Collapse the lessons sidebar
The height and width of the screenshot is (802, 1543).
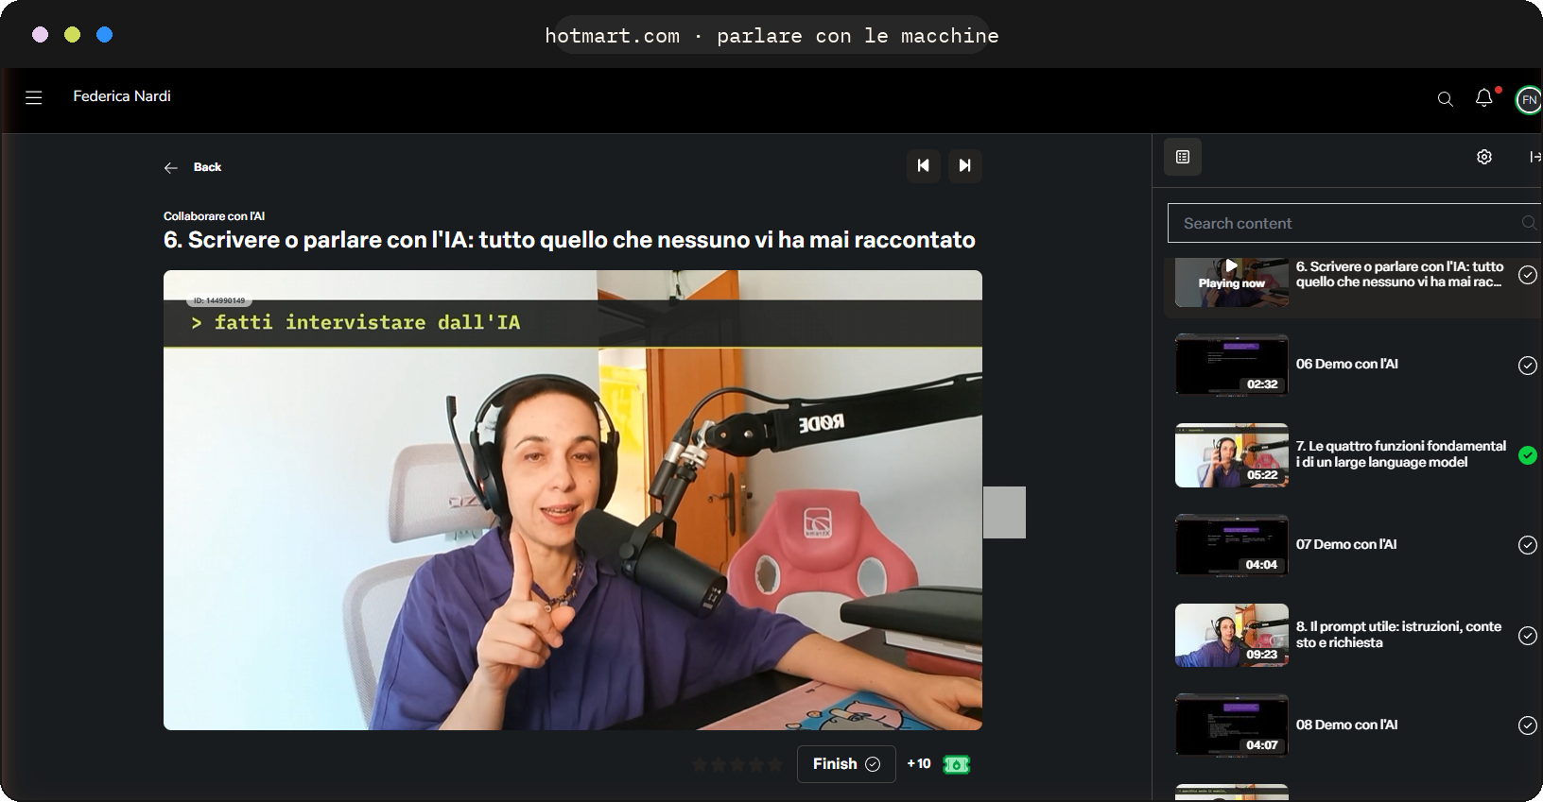click(x=1535, y=157)
